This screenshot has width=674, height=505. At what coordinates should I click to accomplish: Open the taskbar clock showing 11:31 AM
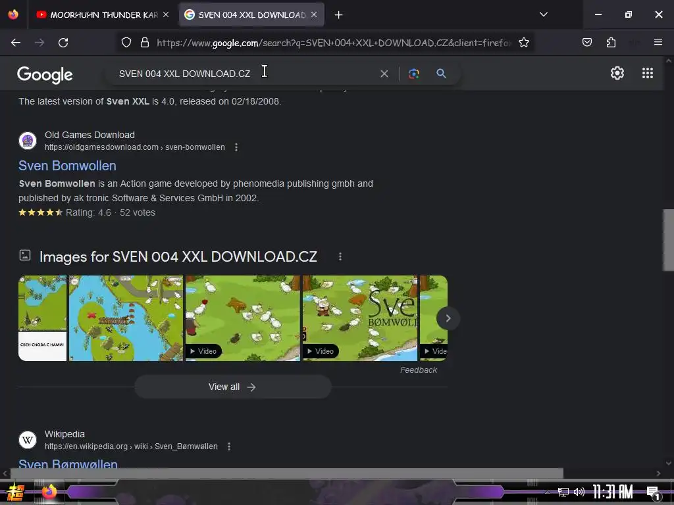tap(613, 492)
